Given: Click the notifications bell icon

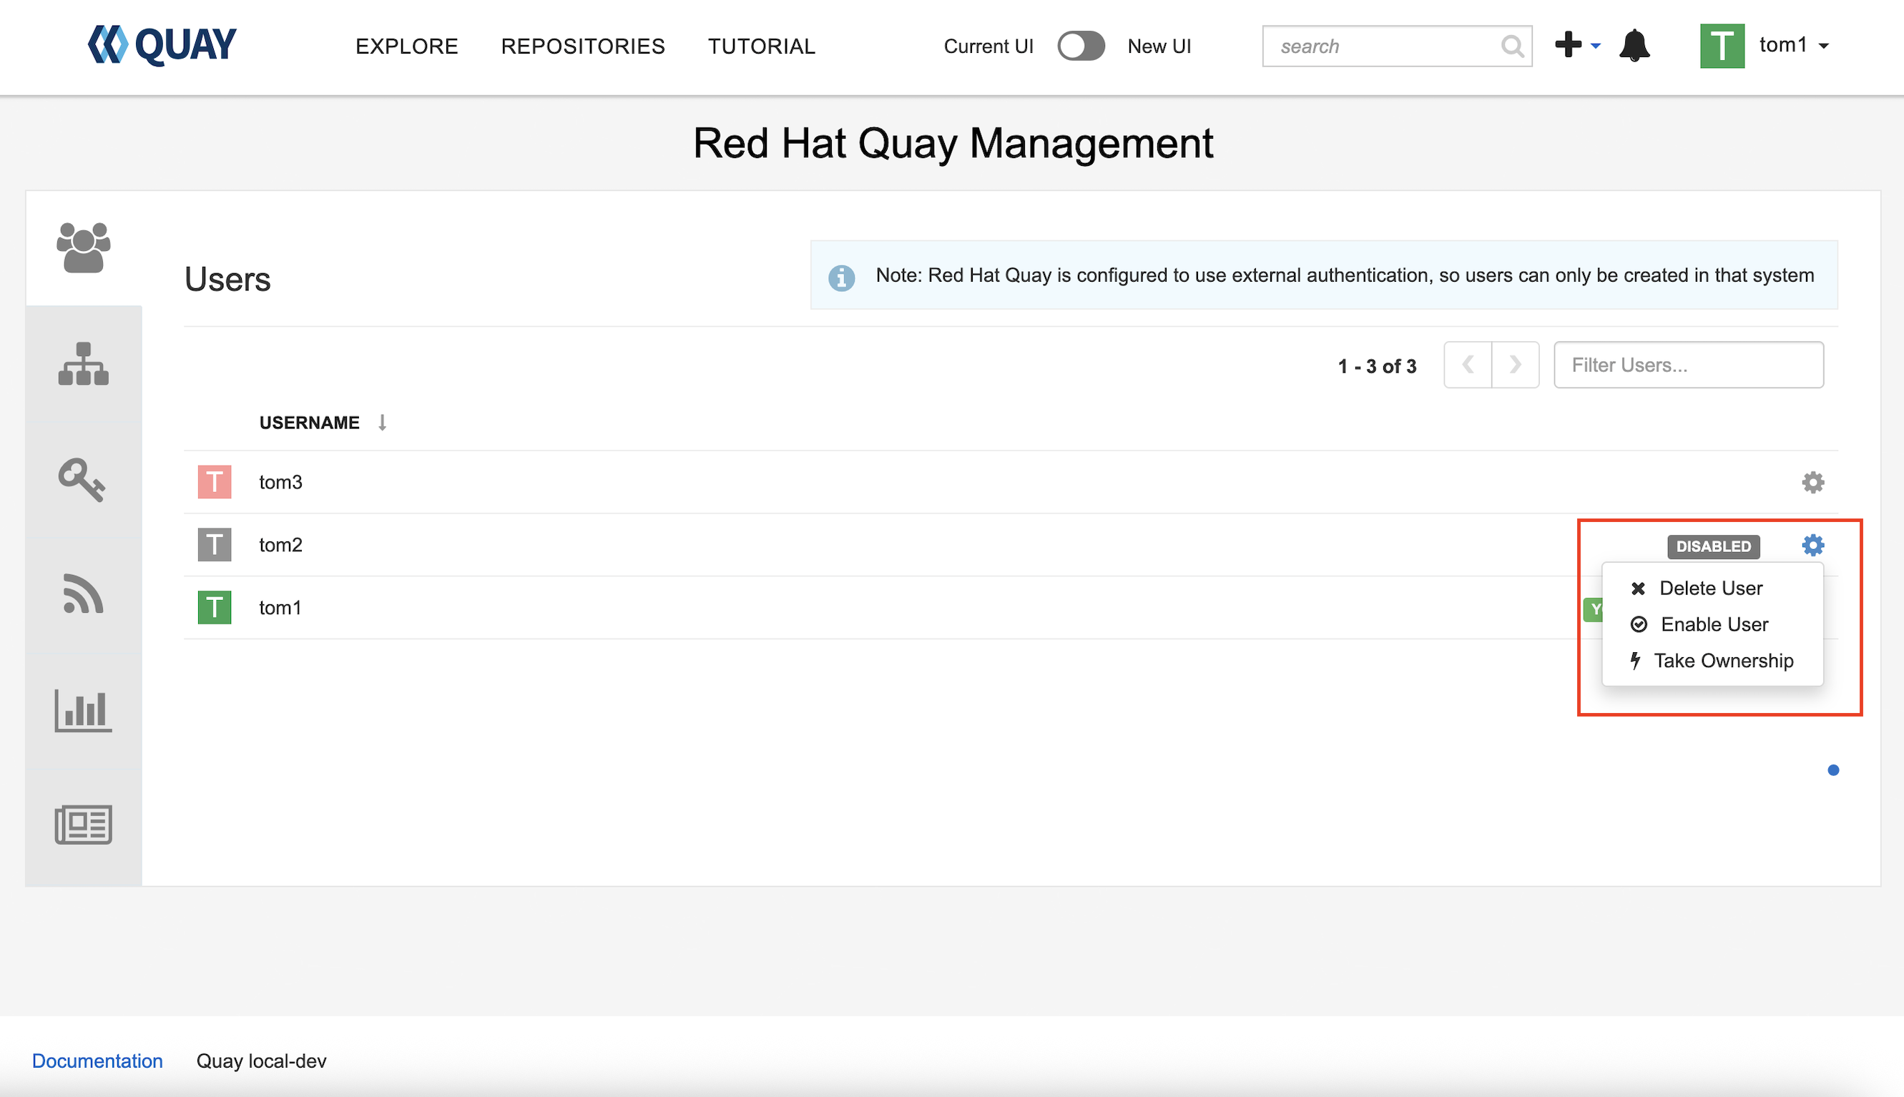Looking at the screenshot, I should click(x=1634, y=46).
